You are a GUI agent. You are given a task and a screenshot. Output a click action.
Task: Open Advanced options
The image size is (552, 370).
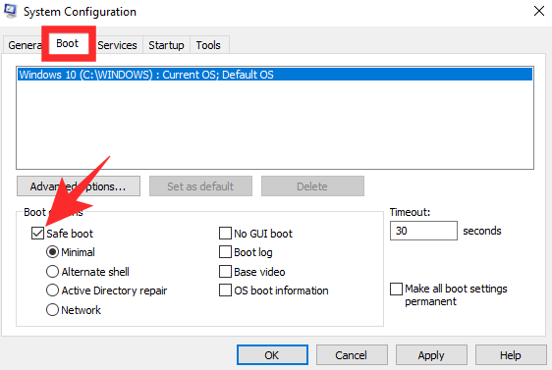tap(79, 186)
